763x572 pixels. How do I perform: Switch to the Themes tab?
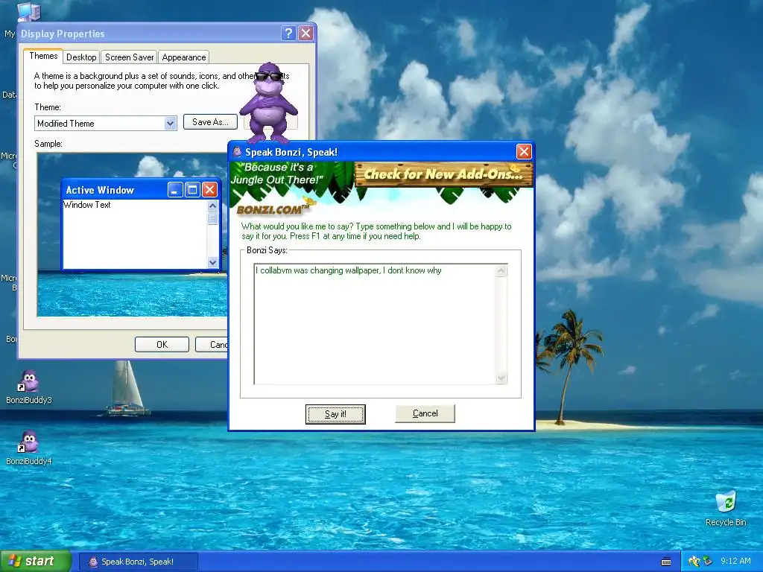point(43,56)
